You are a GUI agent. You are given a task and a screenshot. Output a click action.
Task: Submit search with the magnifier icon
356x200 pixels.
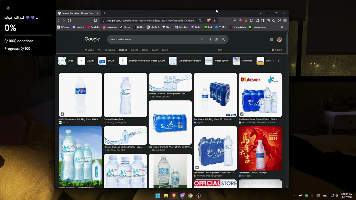pos(223,39)
